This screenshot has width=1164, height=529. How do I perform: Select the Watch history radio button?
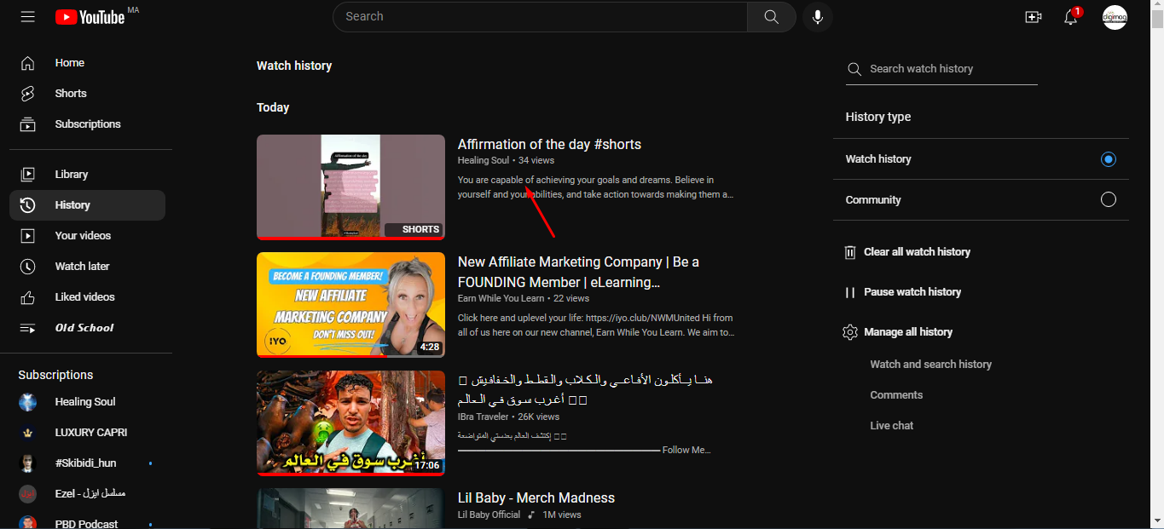pyautogui.click(x=1108, y=159)
